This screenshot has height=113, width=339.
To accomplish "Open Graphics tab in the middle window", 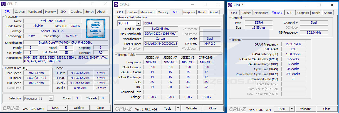I will (x=189, y=12).
